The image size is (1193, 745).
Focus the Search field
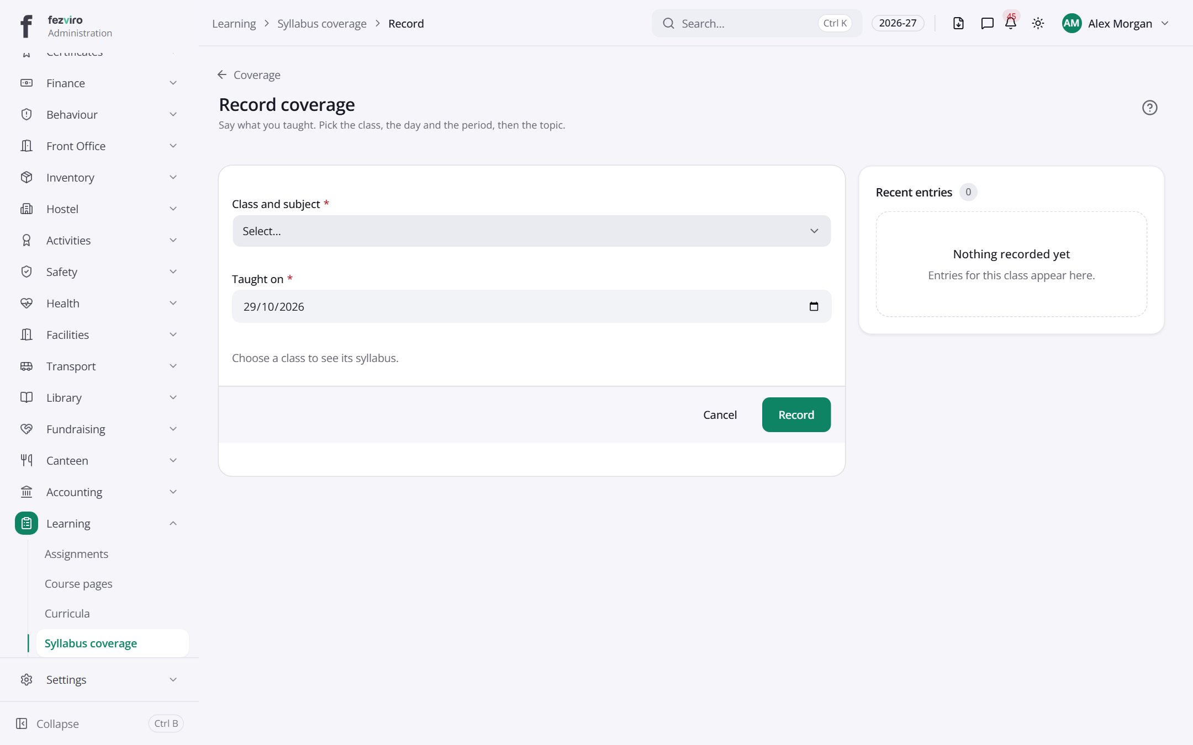point(757,23)
